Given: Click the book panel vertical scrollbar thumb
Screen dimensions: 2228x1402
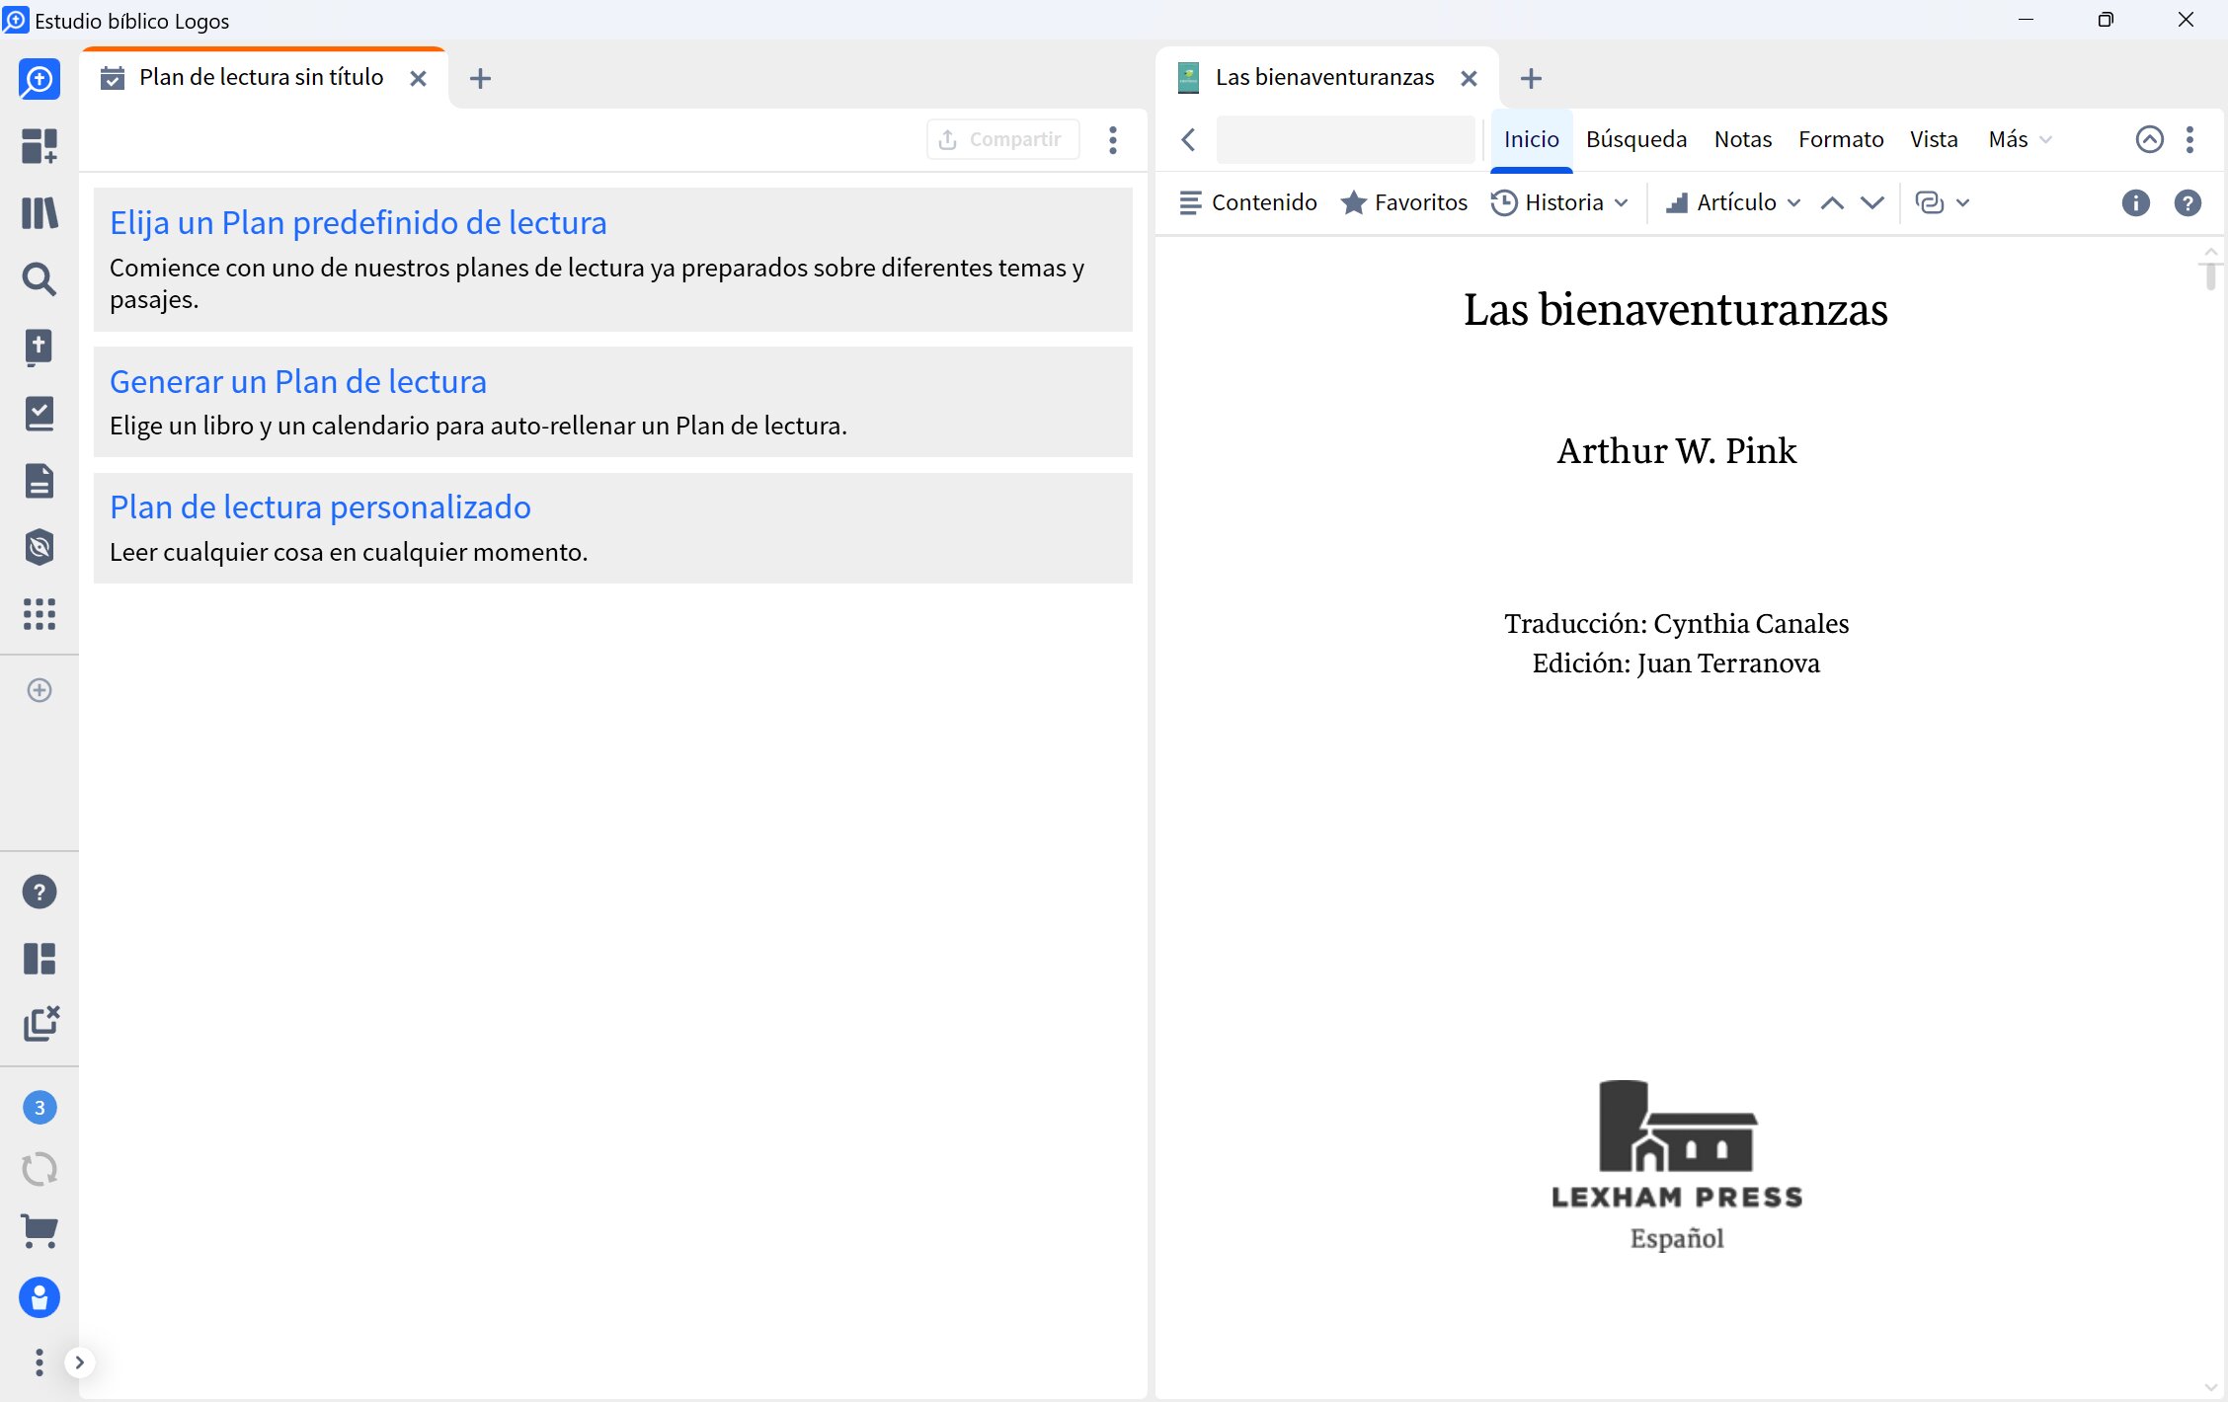Looking at the screenshot, I should click(2210, 276).
